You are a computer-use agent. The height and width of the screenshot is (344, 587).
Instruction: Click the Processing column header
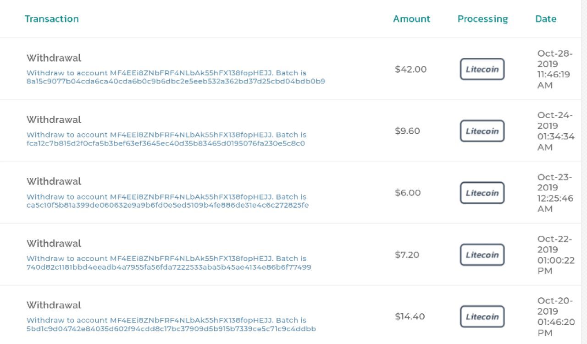(x=482, y=19)
